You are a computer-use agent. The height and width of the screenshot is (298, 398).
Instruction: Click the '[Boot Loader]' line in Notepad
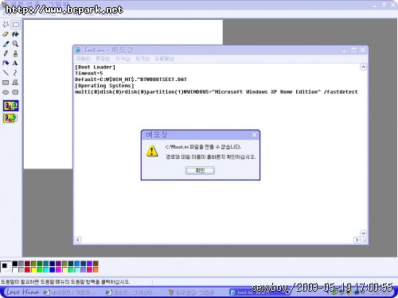coord(96,67)
